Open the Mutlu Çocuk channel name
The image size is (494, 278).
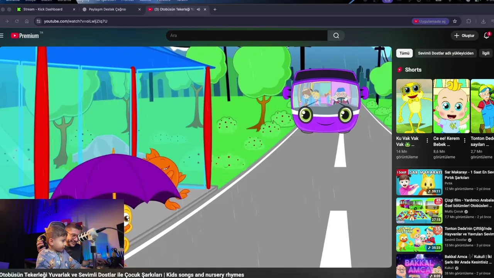(454, 212)
